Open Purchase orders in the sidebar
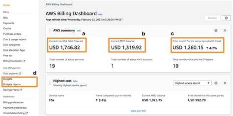The image size is (233, 116). [12, 34]
